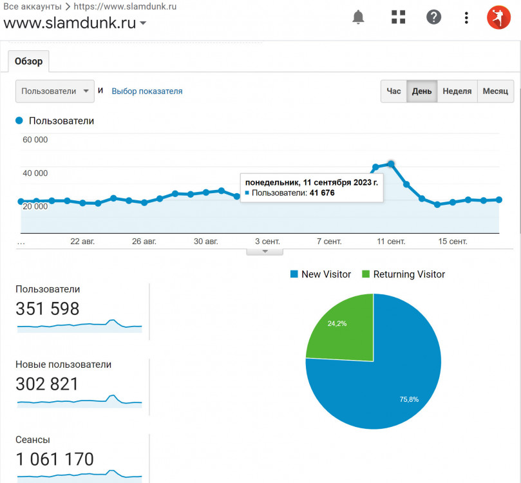
Task: Click the help question mark icon
Action: [434, 17]
